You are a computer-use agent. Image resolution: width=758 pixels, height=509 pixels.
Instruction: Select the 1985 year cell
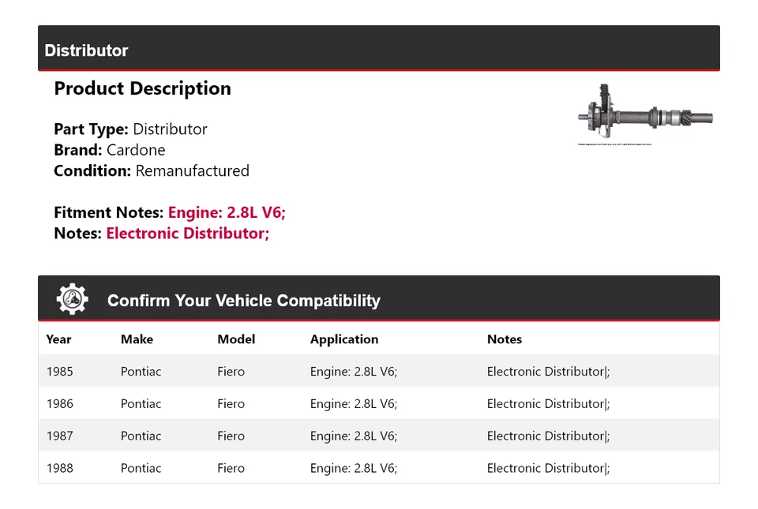[x=59, y=372]
